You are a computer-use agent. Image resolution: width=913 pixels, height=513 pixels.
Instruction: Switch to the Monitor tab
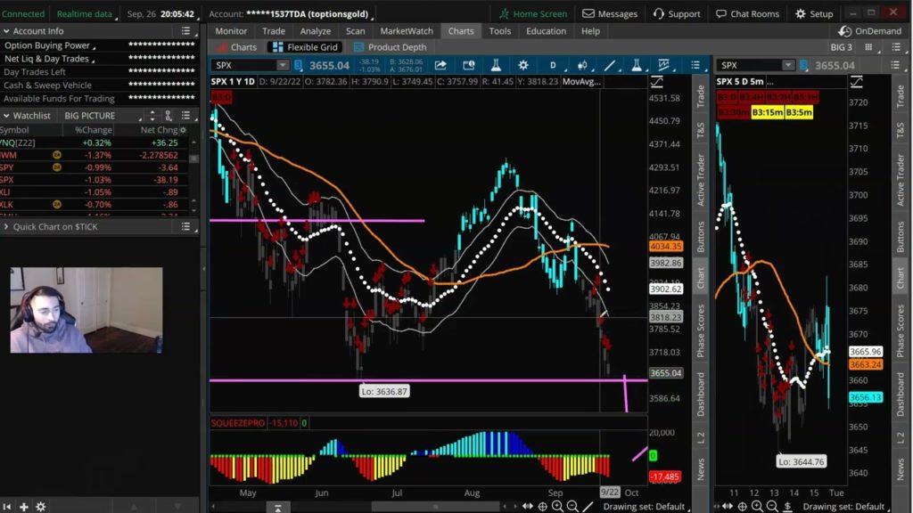231,31
